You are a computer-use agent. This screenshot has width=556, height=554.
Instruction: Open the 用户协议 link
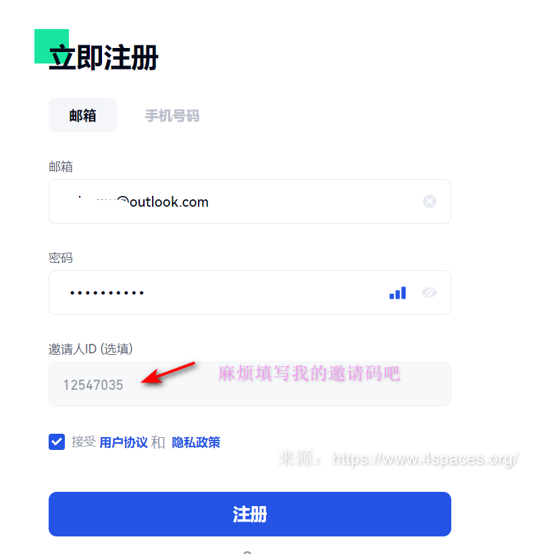click(x=124, y=443)
